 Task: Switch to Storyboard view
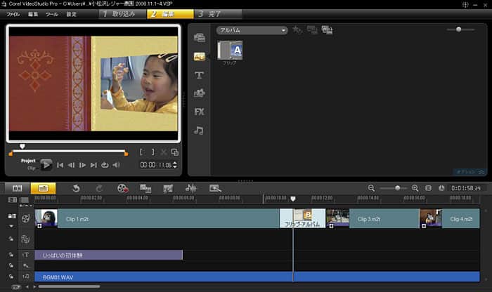pos(18,188)
